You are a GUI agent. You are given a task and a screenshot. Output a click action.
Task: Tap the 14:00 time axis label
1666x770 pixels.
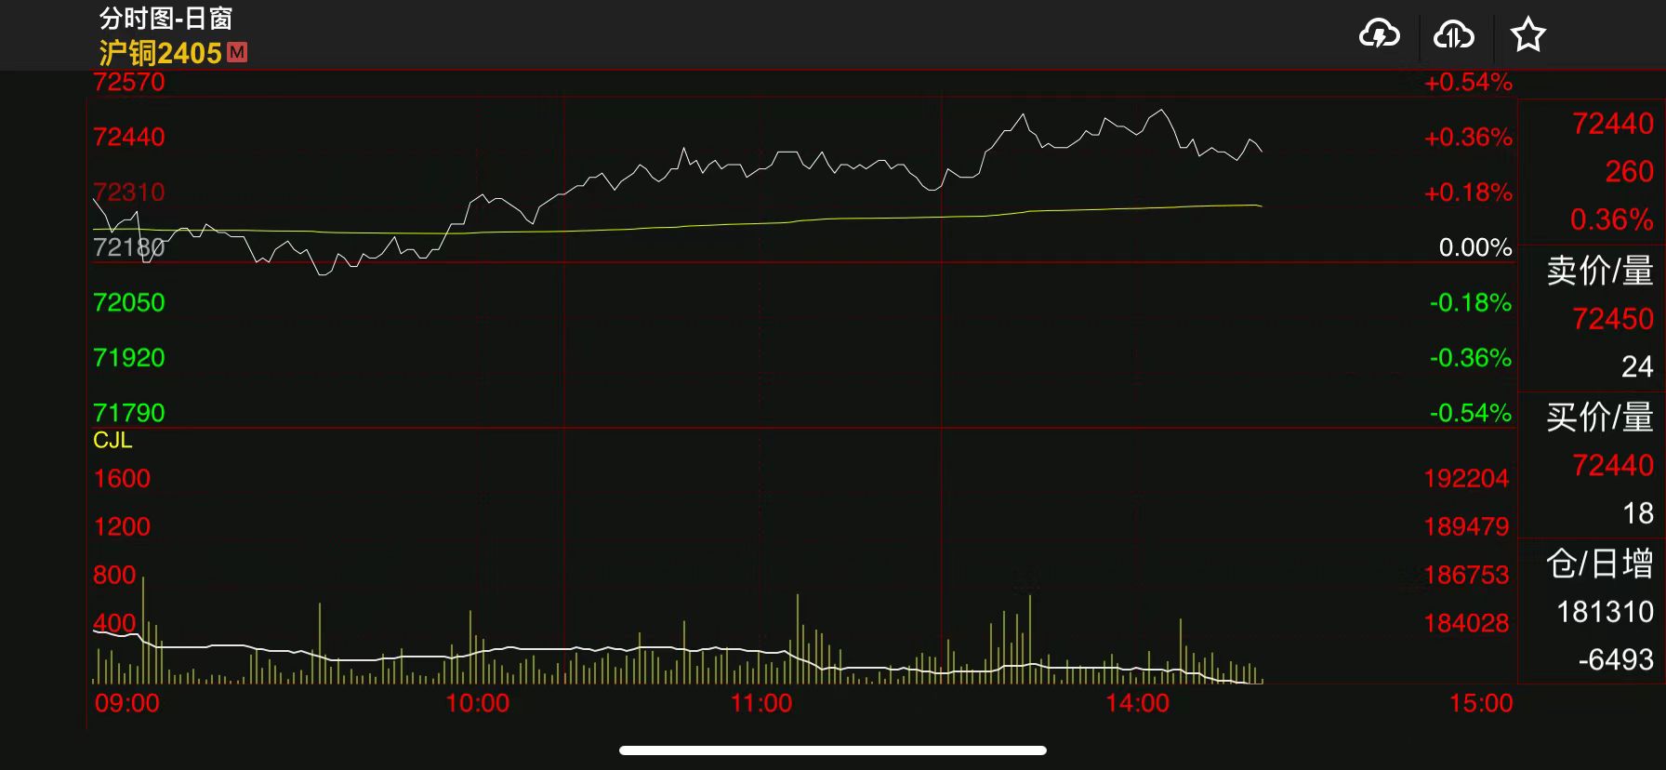click(x=1137, y=703)
